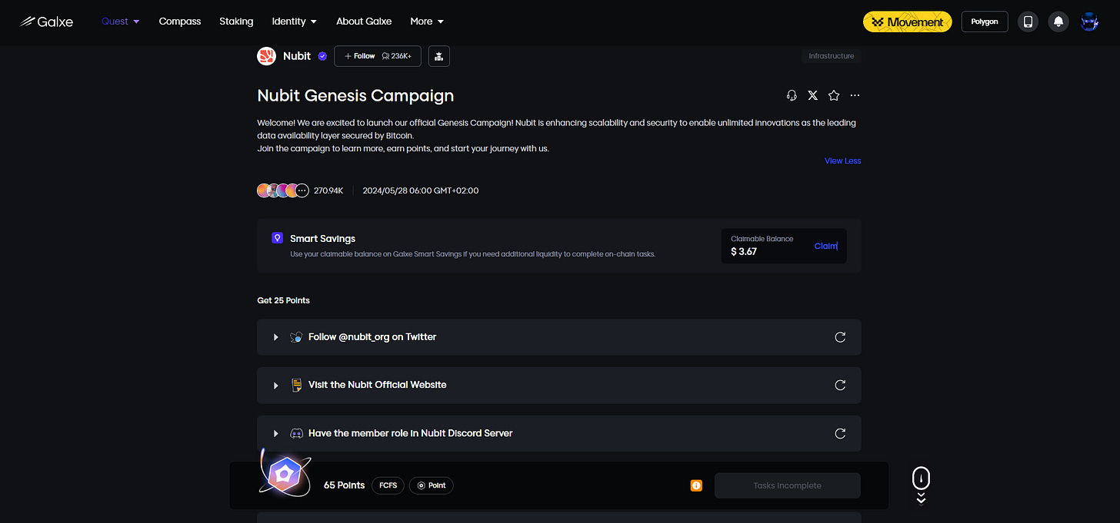
Task: Open notifications bell
Action: [x=1058, y=22]
